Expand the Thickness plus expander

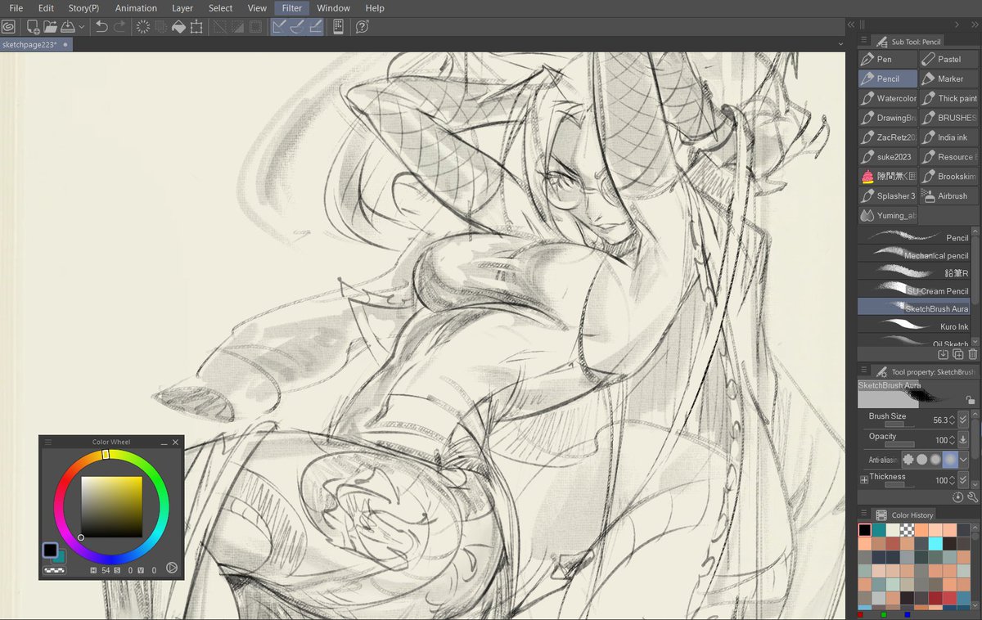864,479
